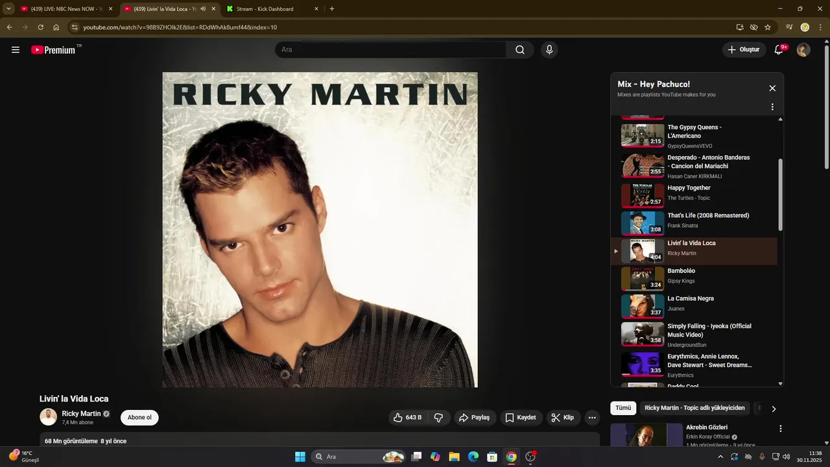Reload the current page
Image resolution: width=830 pixels, height=467 pixels.
pos(40,27)
